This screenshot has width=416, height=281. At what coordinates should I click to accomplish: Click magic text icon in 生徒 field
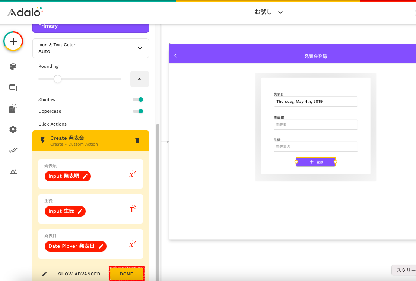coord(133,209)
